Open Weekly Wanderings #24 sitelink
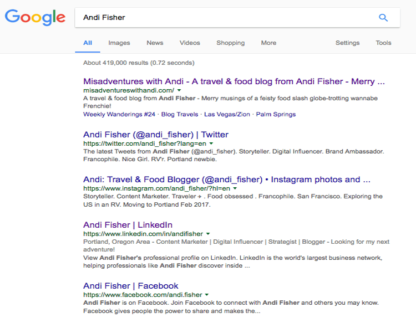The height and width of the screenshot is (323, 416). coord(119,115)
